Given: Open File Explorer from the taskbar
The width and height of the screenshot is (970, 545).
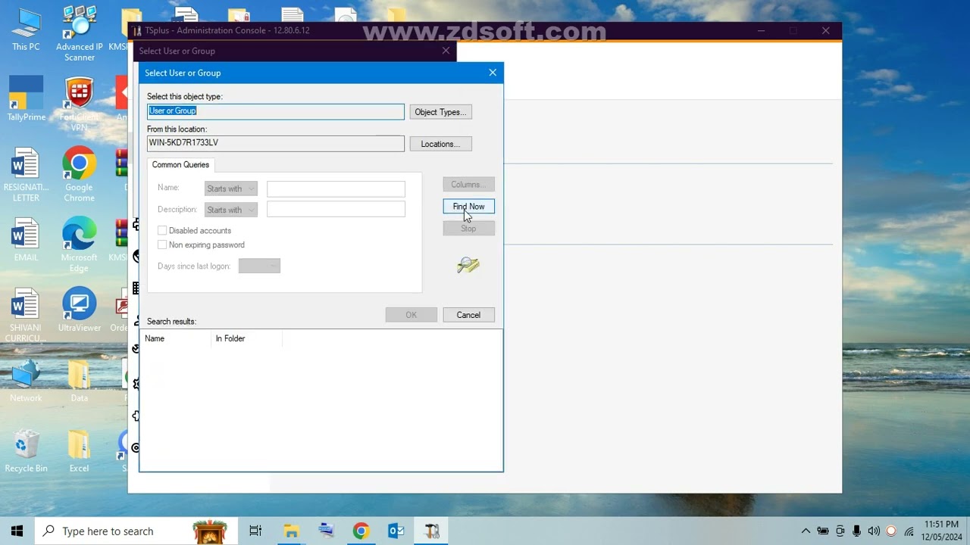Looking at the screenshot, I should click(291, 531).
